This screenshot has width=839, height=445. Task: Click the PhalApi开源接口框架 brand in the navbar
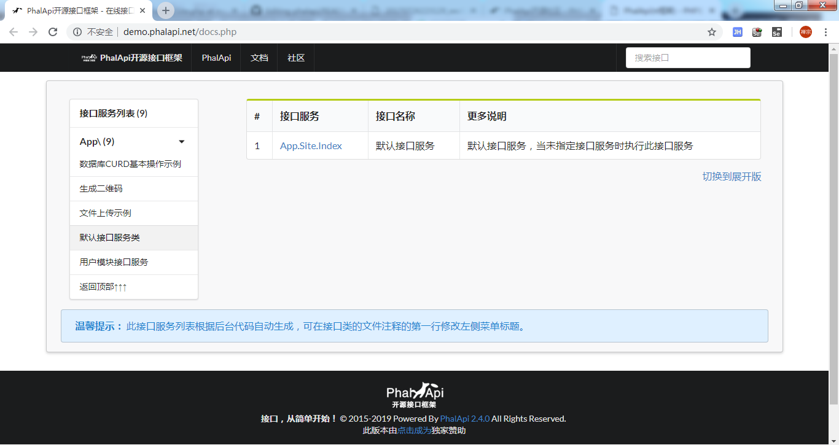tap(132, 58)
